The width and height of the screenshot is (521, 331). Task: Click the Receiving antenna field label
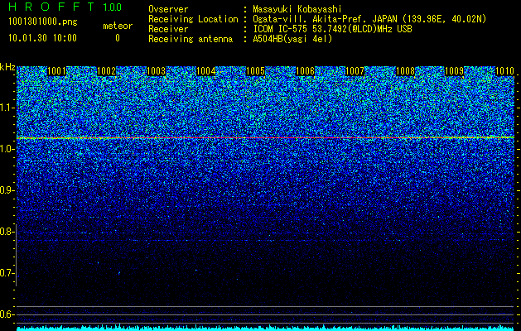(191, 39)
